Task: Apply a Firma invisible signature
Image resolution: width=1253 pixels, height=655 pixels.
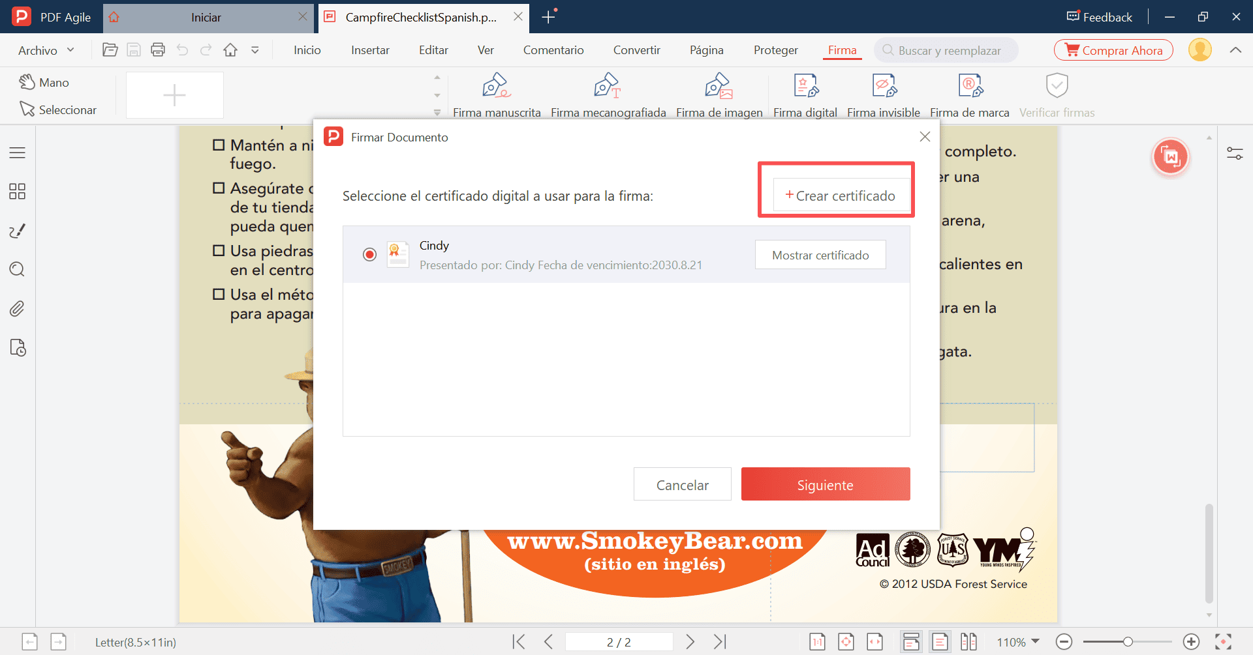Action: tap(883, 93)
